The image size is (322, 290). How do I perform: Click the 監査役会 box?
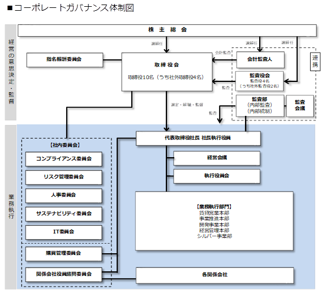[259, 81]
